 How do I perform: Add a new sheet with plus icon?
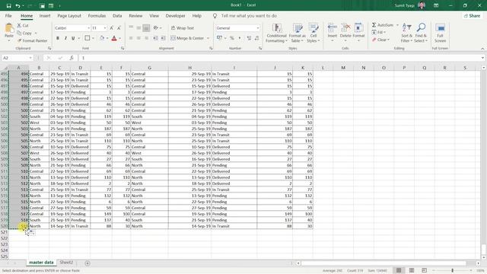pyautogui.click(x=88, y=263)
